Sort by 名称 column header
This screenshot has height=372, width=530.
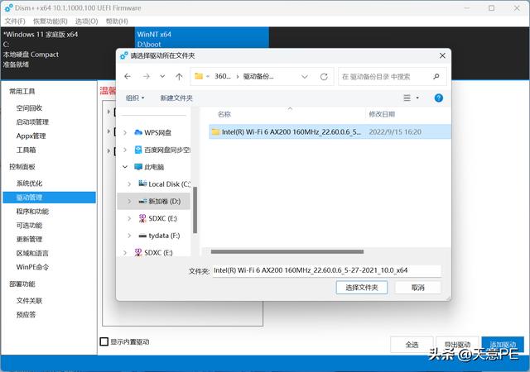pos(224,114)
